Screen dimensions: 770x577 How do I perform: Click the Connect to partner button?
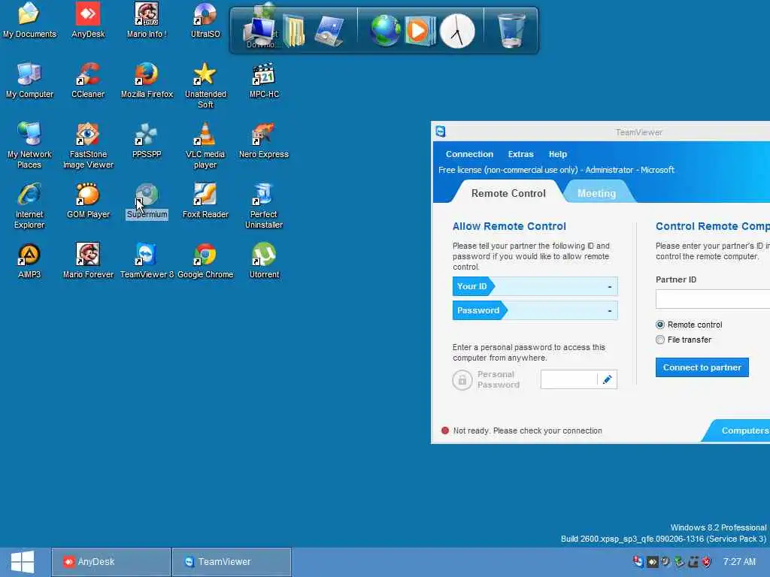click(x=702, y=367)
